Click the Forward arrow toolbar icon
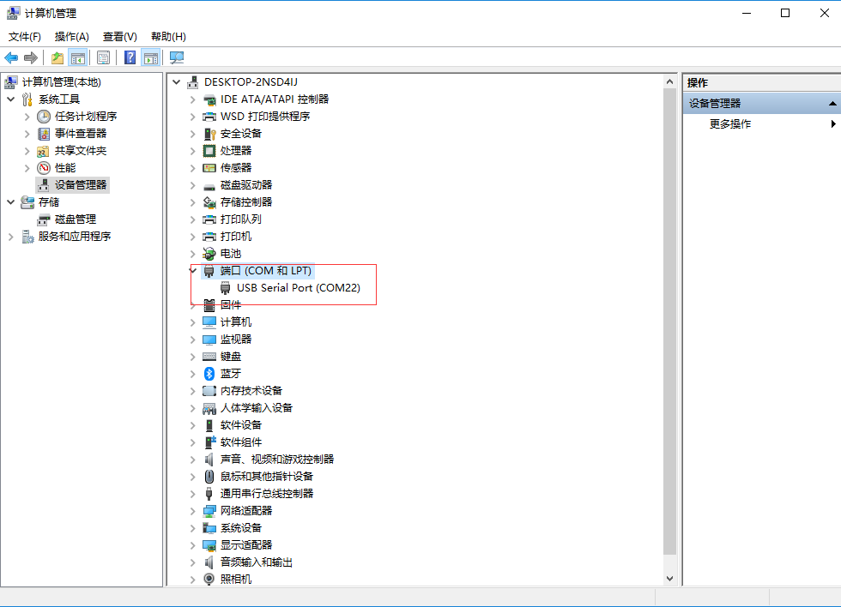Image resolution: width=841 pixels, height=607 pixels. 31,57
